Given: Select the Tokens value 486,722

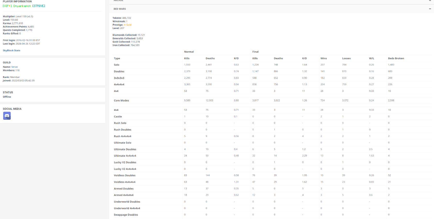Looking at the screenshot, I should pos(127,18).
